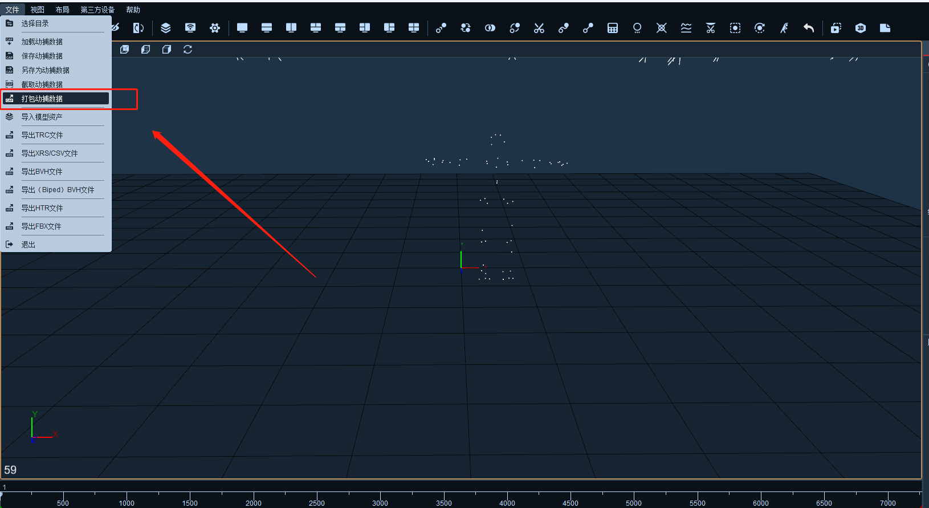
Task: Click the wireless device connection icon
Action: (x=190, y=28)
